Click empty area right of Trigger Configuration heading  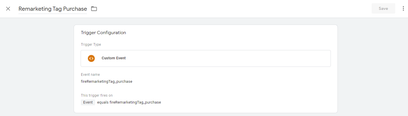point(231,33)
